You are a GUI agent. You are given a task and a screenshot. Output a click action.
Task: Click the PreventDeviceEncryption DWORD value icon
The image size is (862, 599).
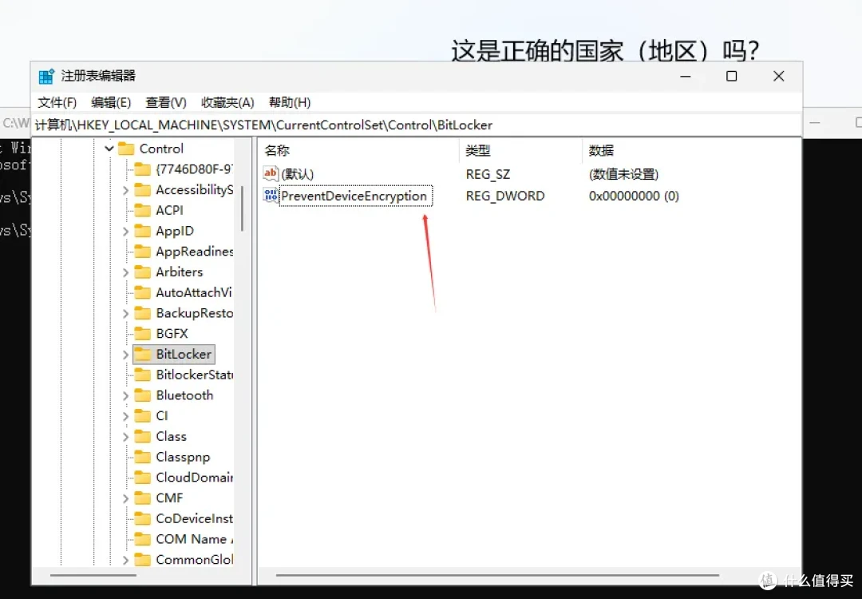(271, 195)
